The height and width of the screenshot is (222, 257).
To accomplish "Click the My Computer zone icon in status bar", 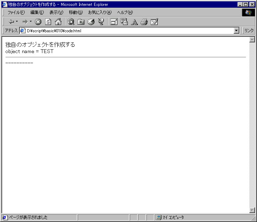I will click(159, 217).
